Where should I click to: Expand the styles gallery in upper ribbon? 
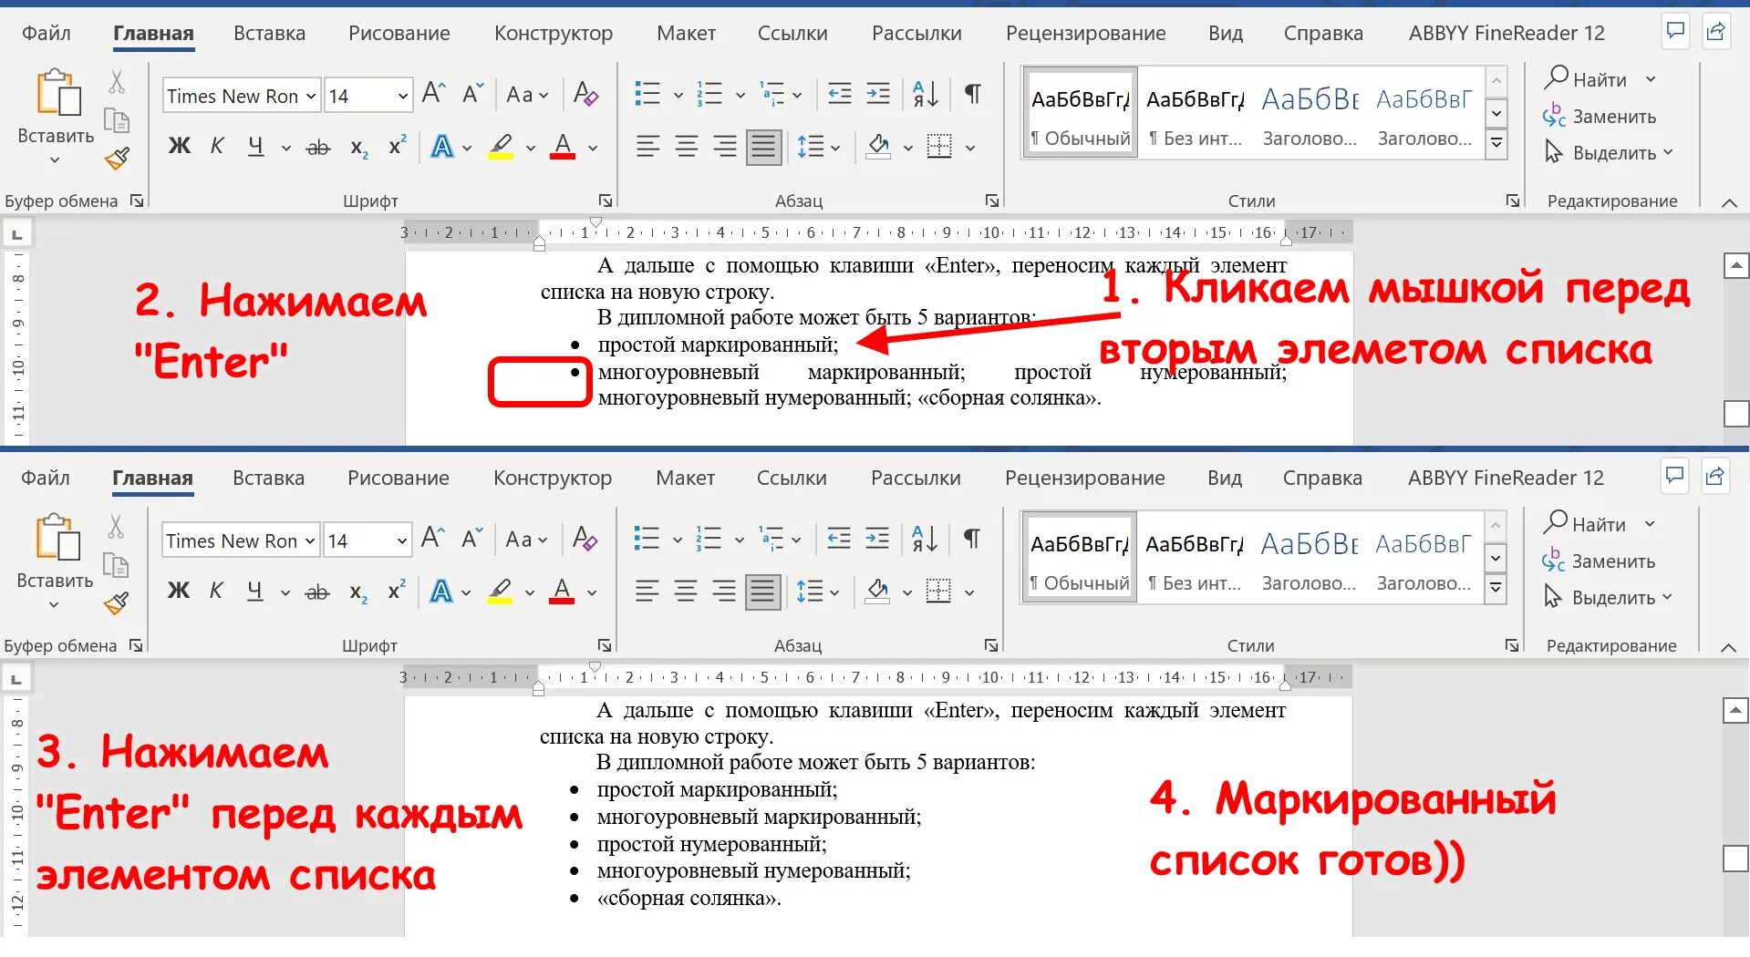1496,144
